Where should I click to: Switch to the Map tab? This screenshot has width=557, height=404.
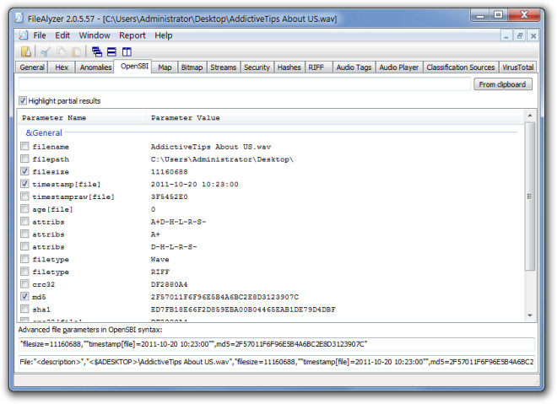[x=165, y=67]
